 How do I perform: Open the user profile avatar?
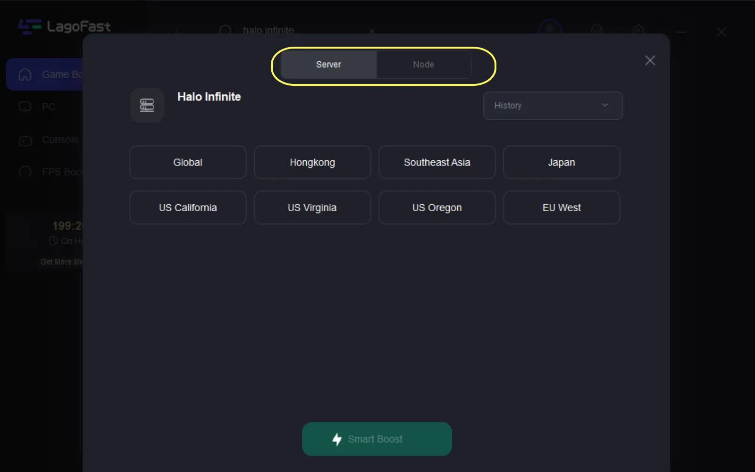pyautogui.click(x=550, y=29)
